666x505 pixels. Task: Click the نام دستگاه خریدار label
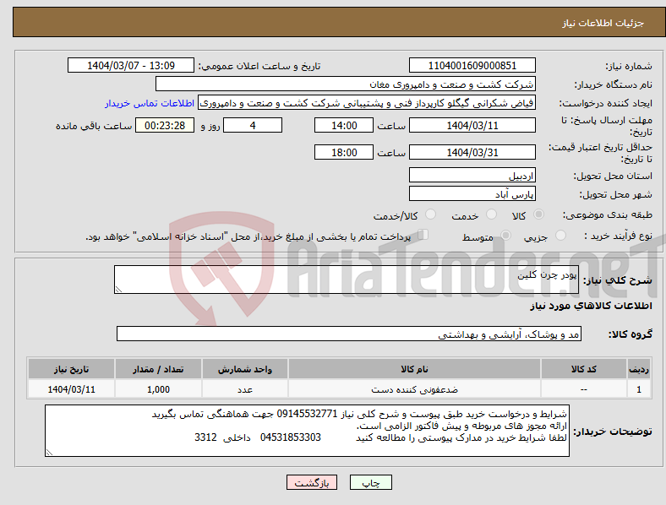click(x=614, y=85)
